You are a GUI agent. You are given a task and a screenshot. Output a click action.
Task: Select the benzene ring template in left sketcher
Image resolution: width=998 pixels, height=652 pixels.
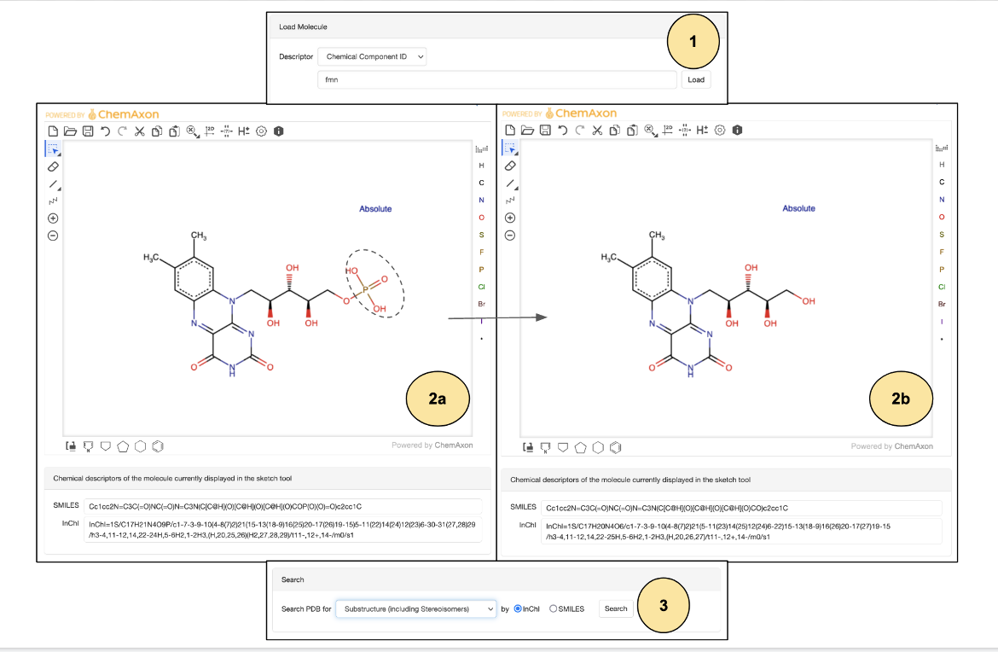[x=158, y=445]
